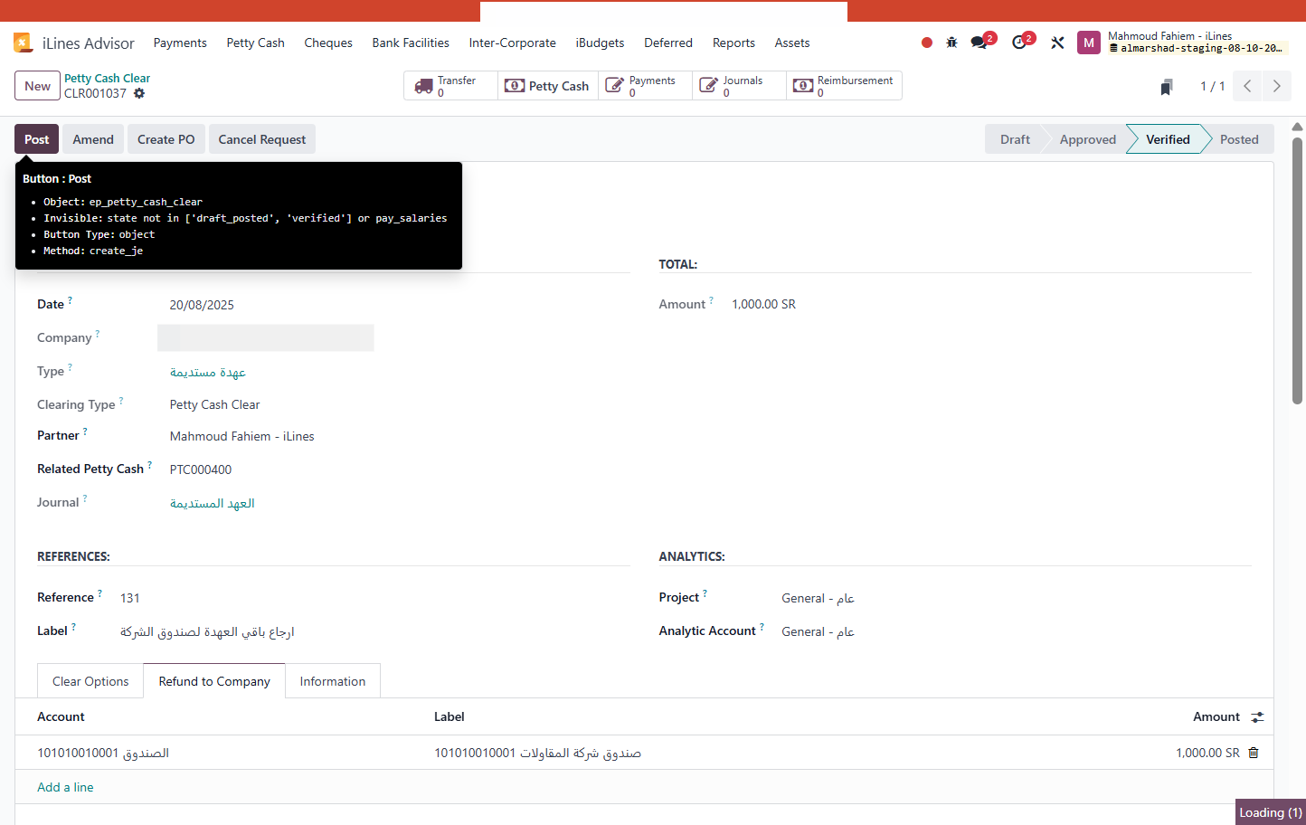Click the Amend button

click(93, 139)
